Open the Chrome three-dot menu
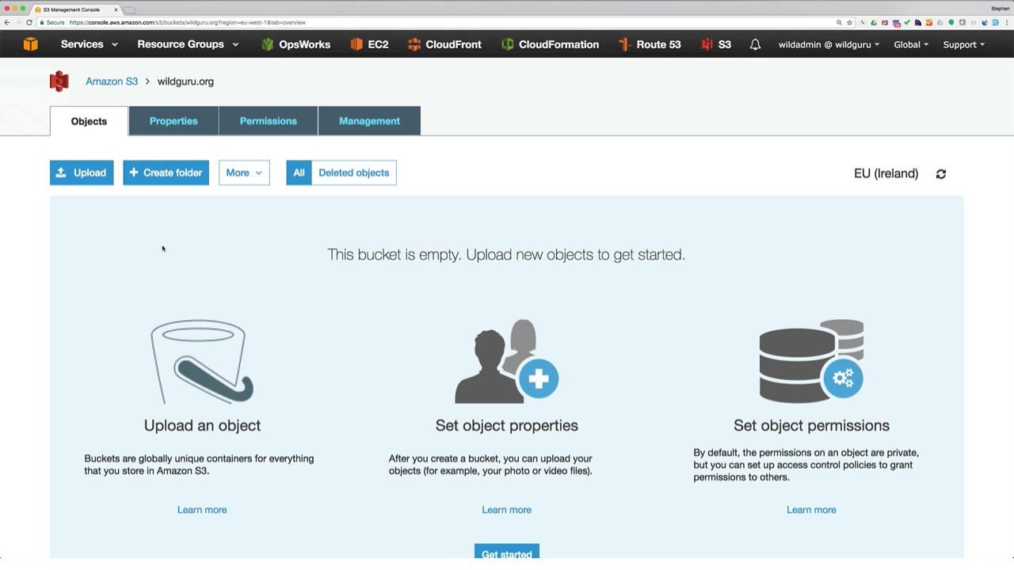The width and height of the screenshot is (1014, 570). point(1007,22)
